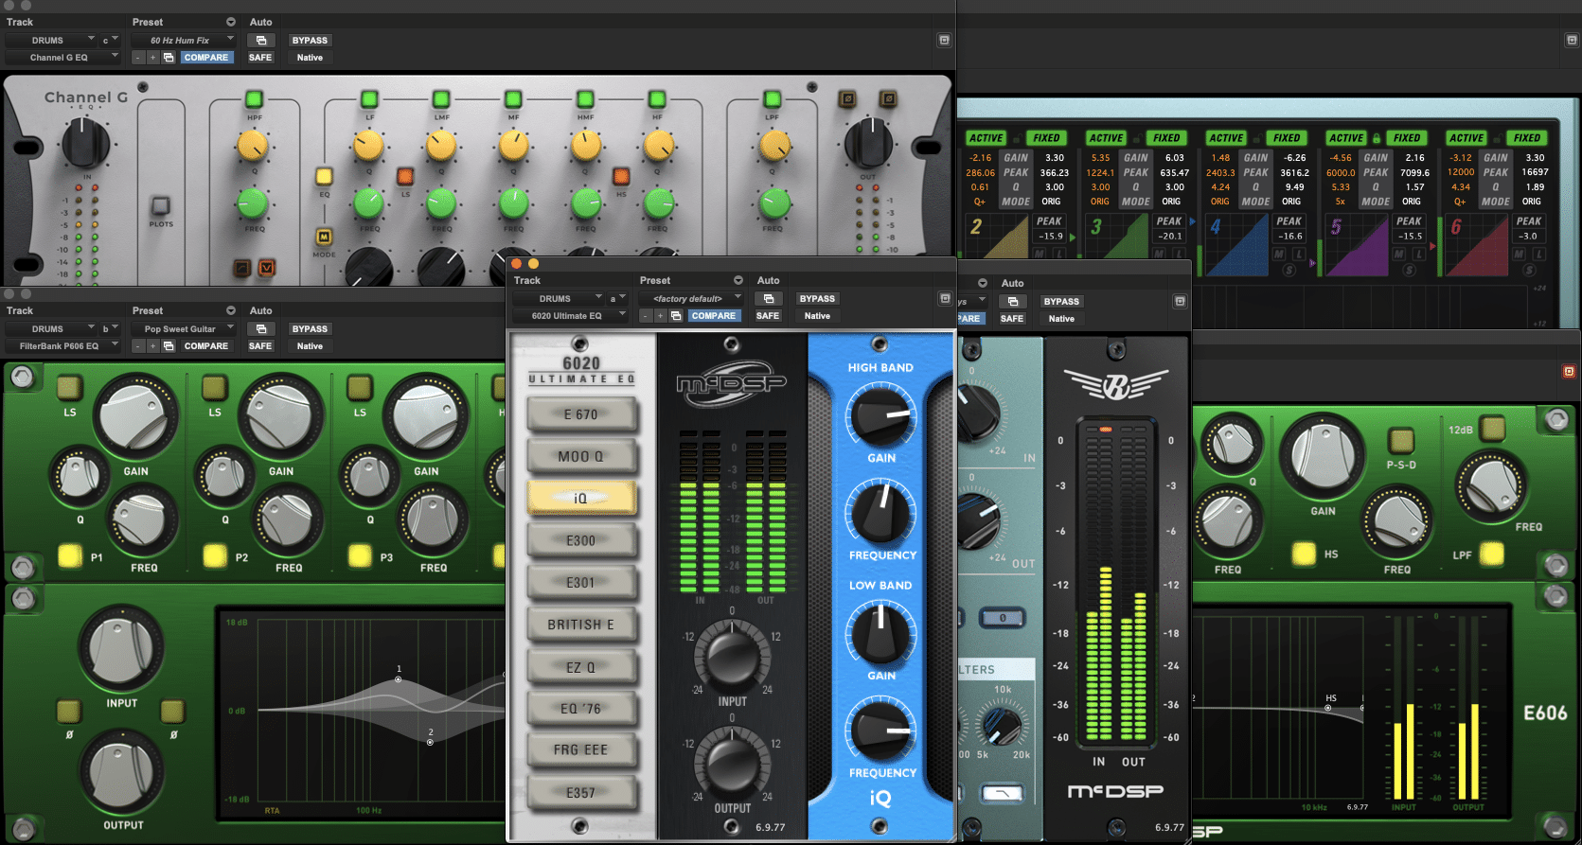Click the green lock icon on band 5
Screen dimensions: 1582x845
pyautogui.click(x=1377, y=138)
